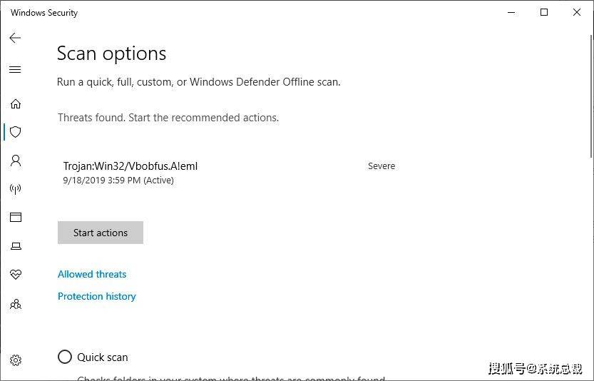Open Family options people icon

[x=16, y=304]
